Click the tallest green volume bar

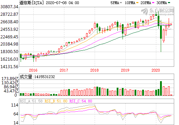tap(161, 88)
